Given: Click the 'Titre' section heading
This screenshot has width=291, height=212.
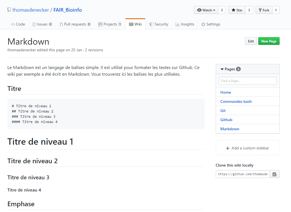Looking at the screenshot, I should pyautogui.click(x=14, y=89).
